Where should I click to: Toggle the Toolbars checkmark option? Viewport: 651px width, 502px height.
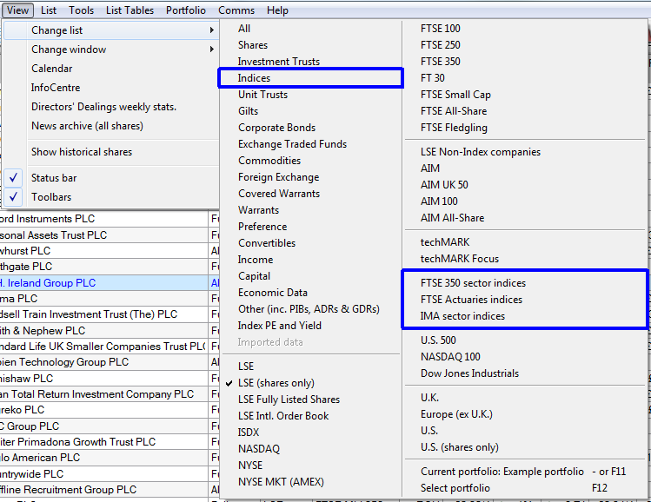(51, 197)
